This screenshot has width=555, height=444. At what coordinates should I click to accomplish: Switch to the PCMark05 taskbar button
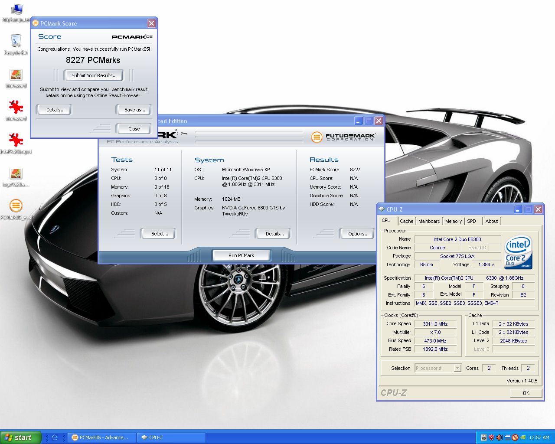tap(102, 437)
